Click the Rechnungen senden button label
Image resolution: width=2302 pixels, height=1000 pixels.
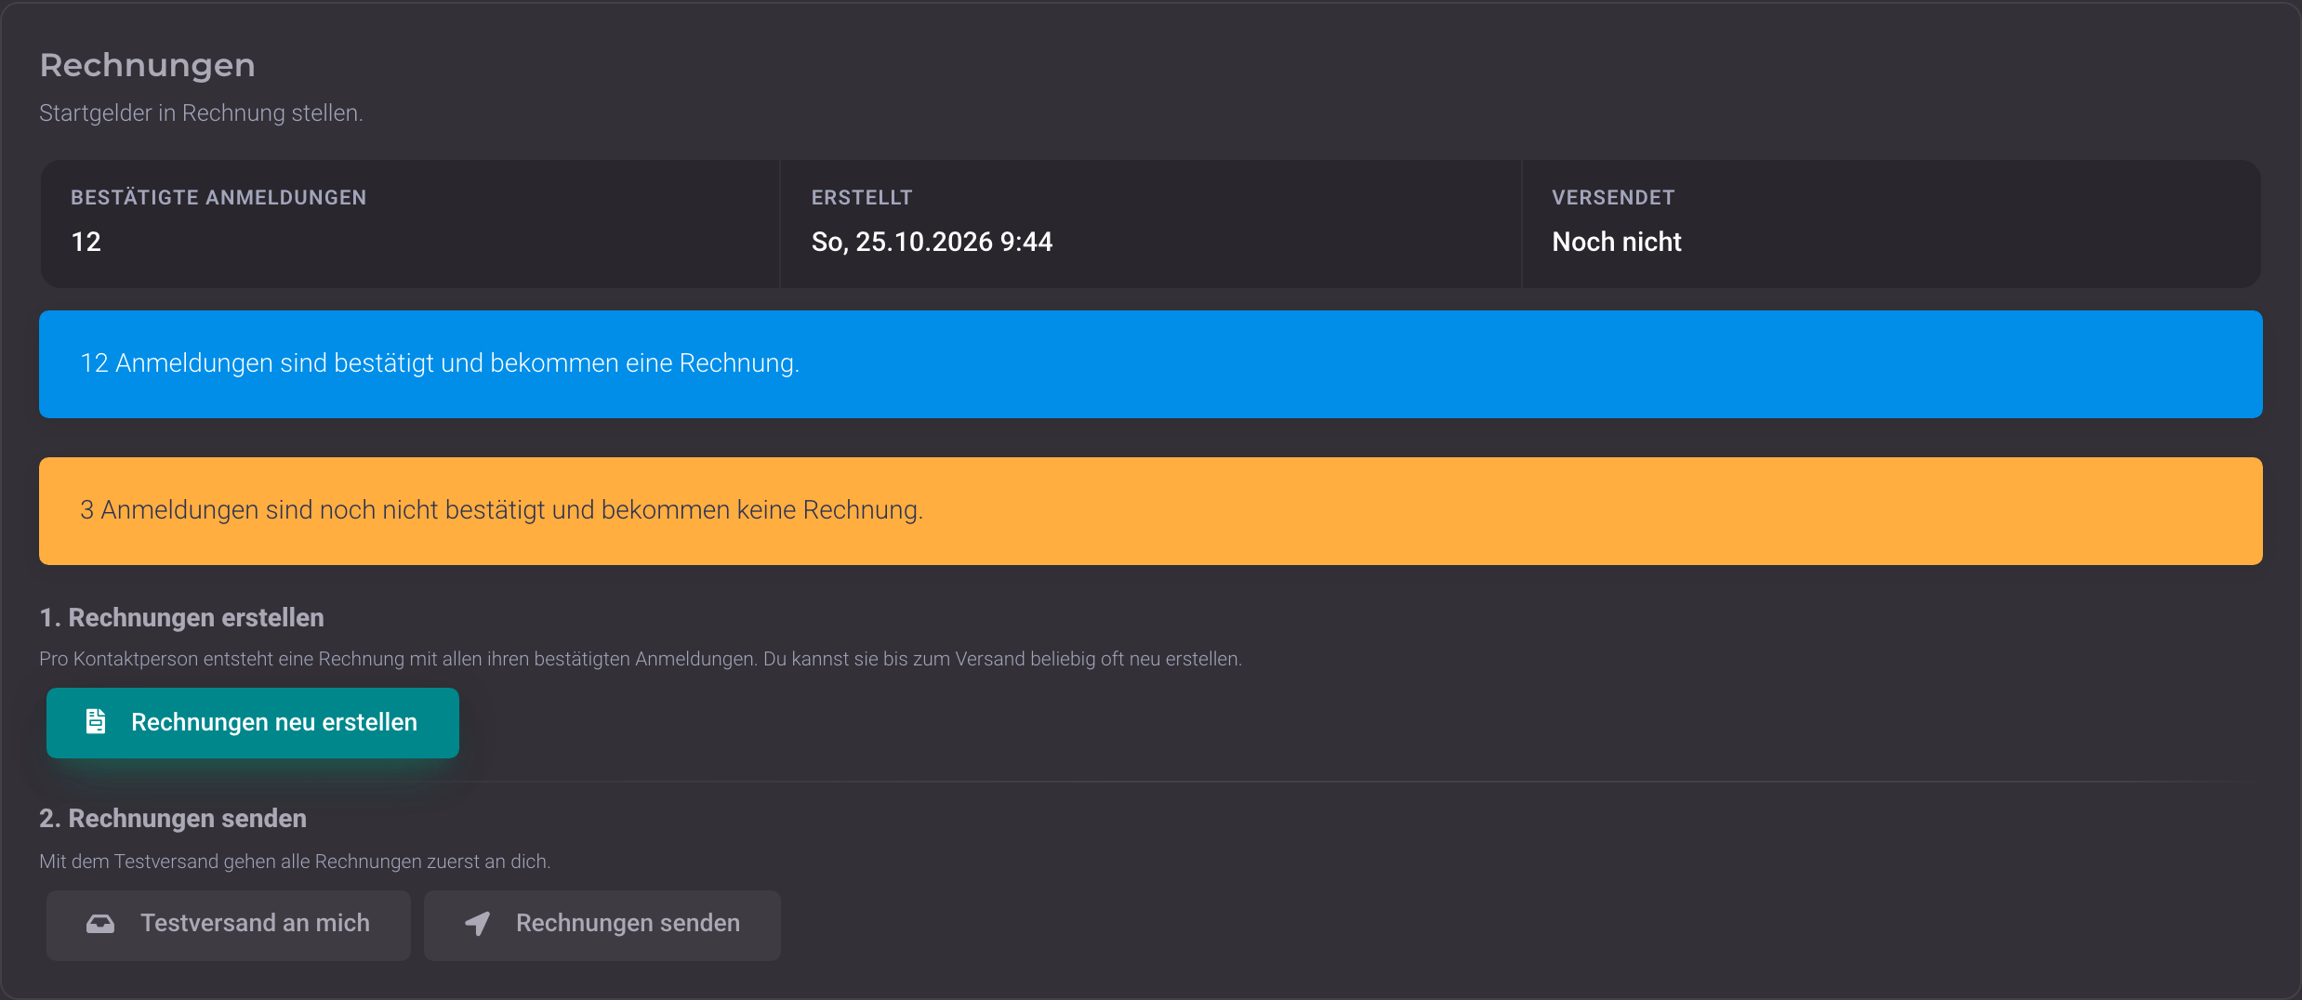[x=628, y=923]
